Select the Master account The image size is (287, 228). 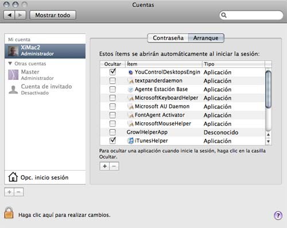coord(45,75)
